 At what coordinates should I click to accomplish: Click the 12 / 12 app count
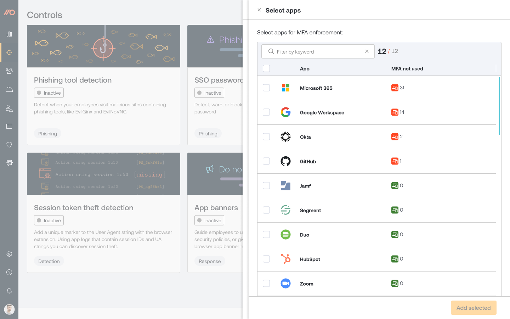point(388,51)
